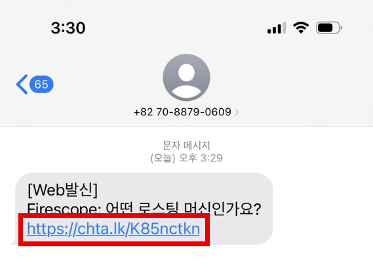Expand the chevron next to phone number
Screen dimensions: 373x267
pyautogui.click(x=237, y=112)
